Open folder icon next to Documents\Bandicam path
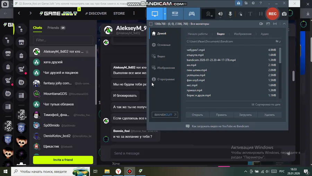The height and width of the screenshot is (176, 312). [277, 41]
